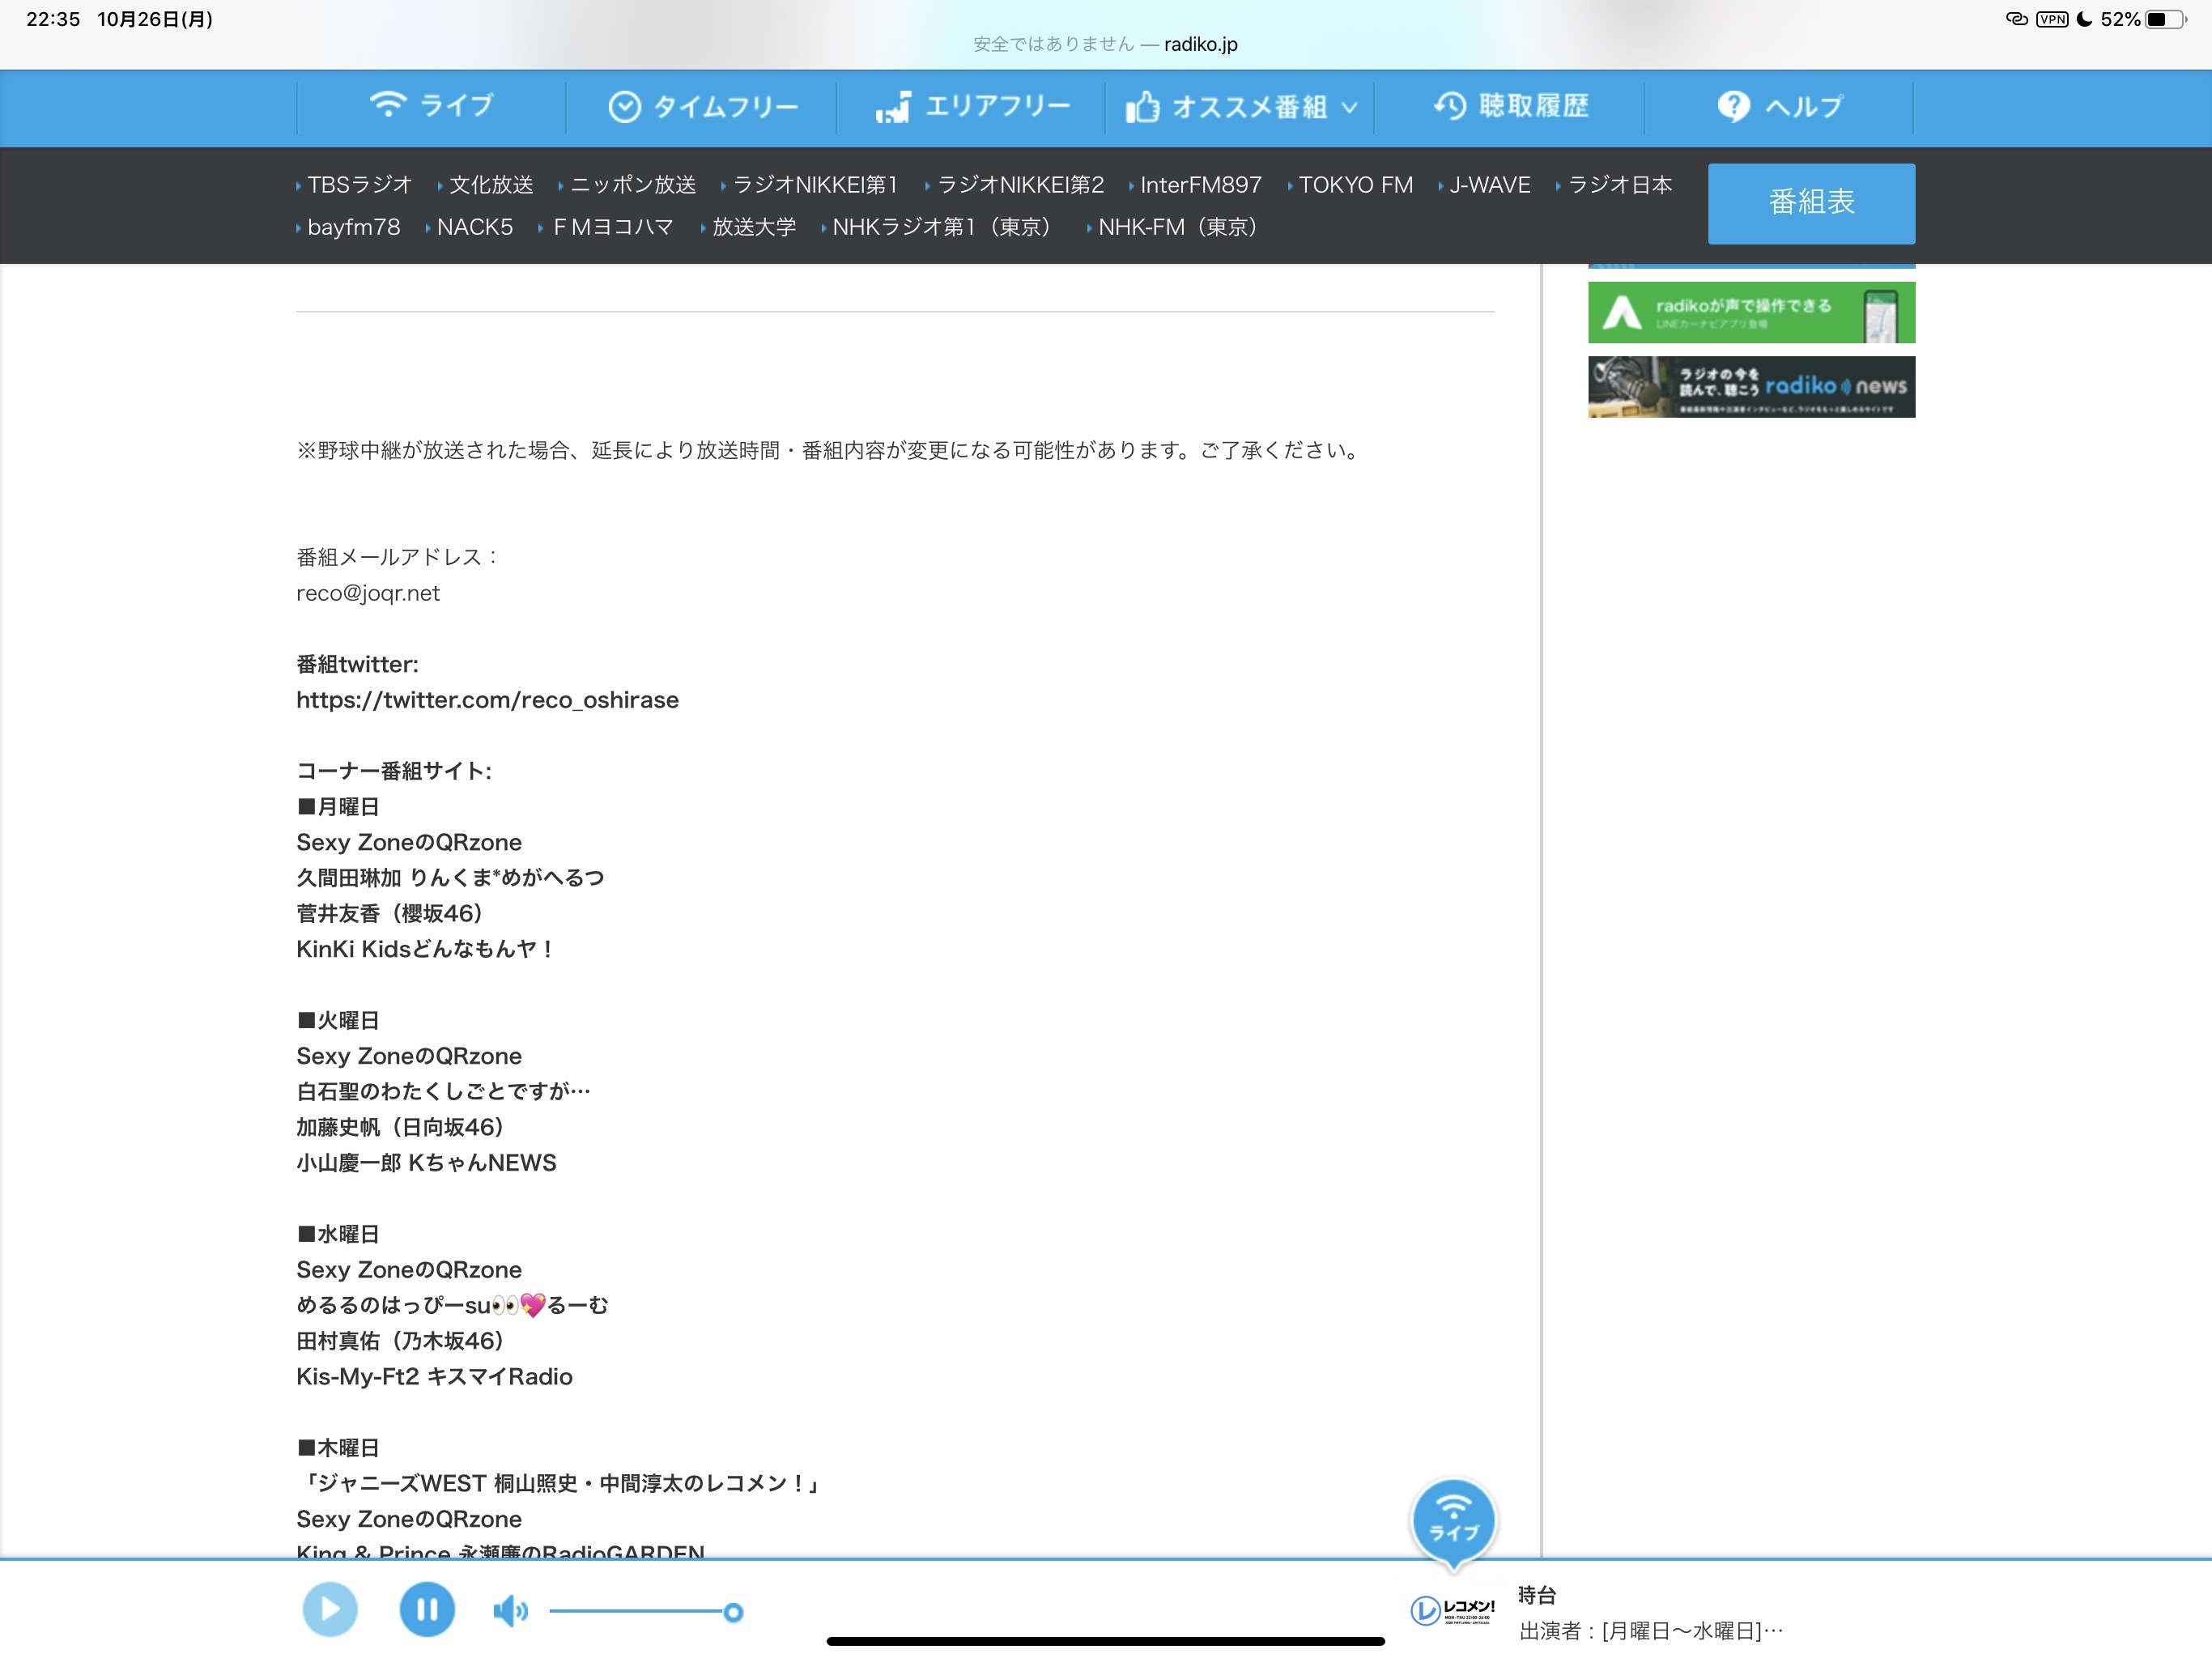Click the ■水曜日 heading text
This screenshot has width=2212, height=1658.
[338, 1234]
